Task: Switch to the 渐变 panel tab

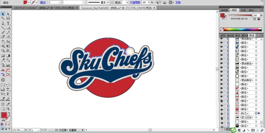Action: pyautogui.click(x=223, y=36)
